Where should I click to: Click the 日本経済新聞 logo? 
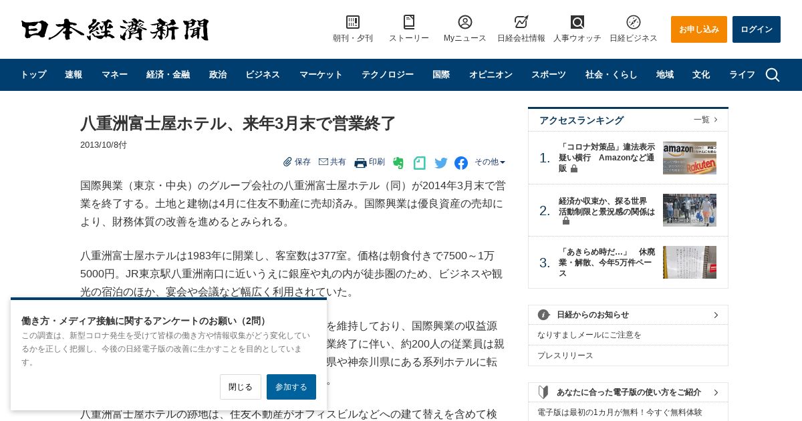[x=115, y=29]
